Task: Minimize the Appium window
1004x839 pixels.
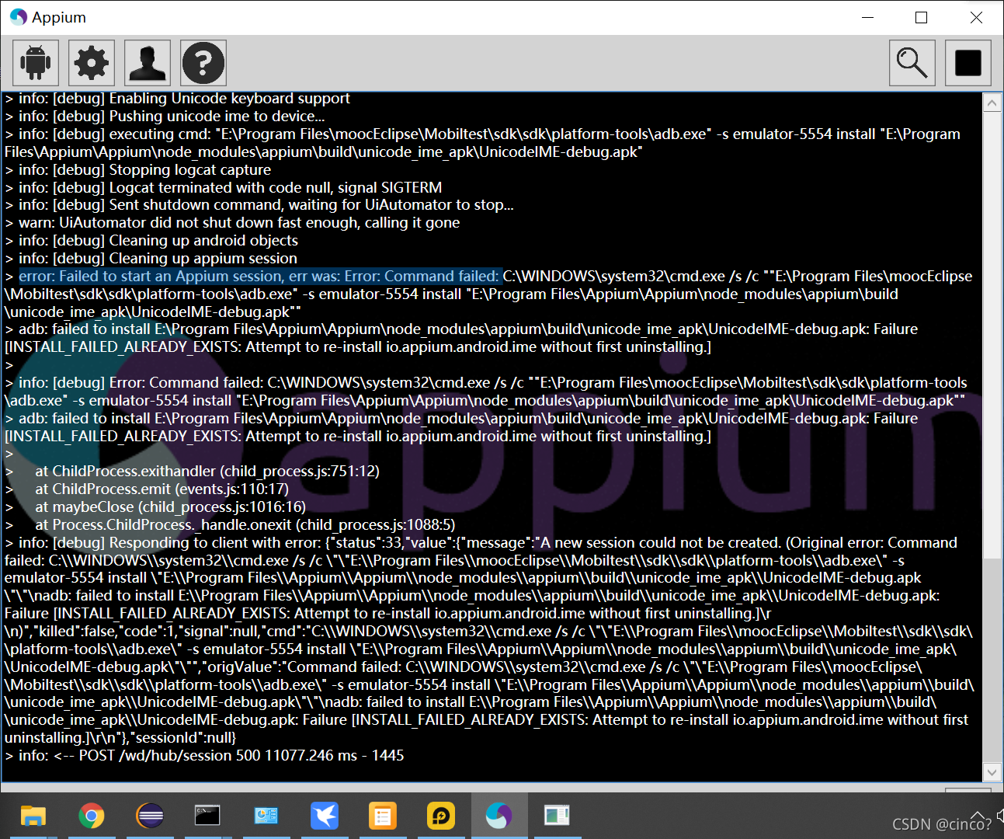Action: (x=868, y=17)
